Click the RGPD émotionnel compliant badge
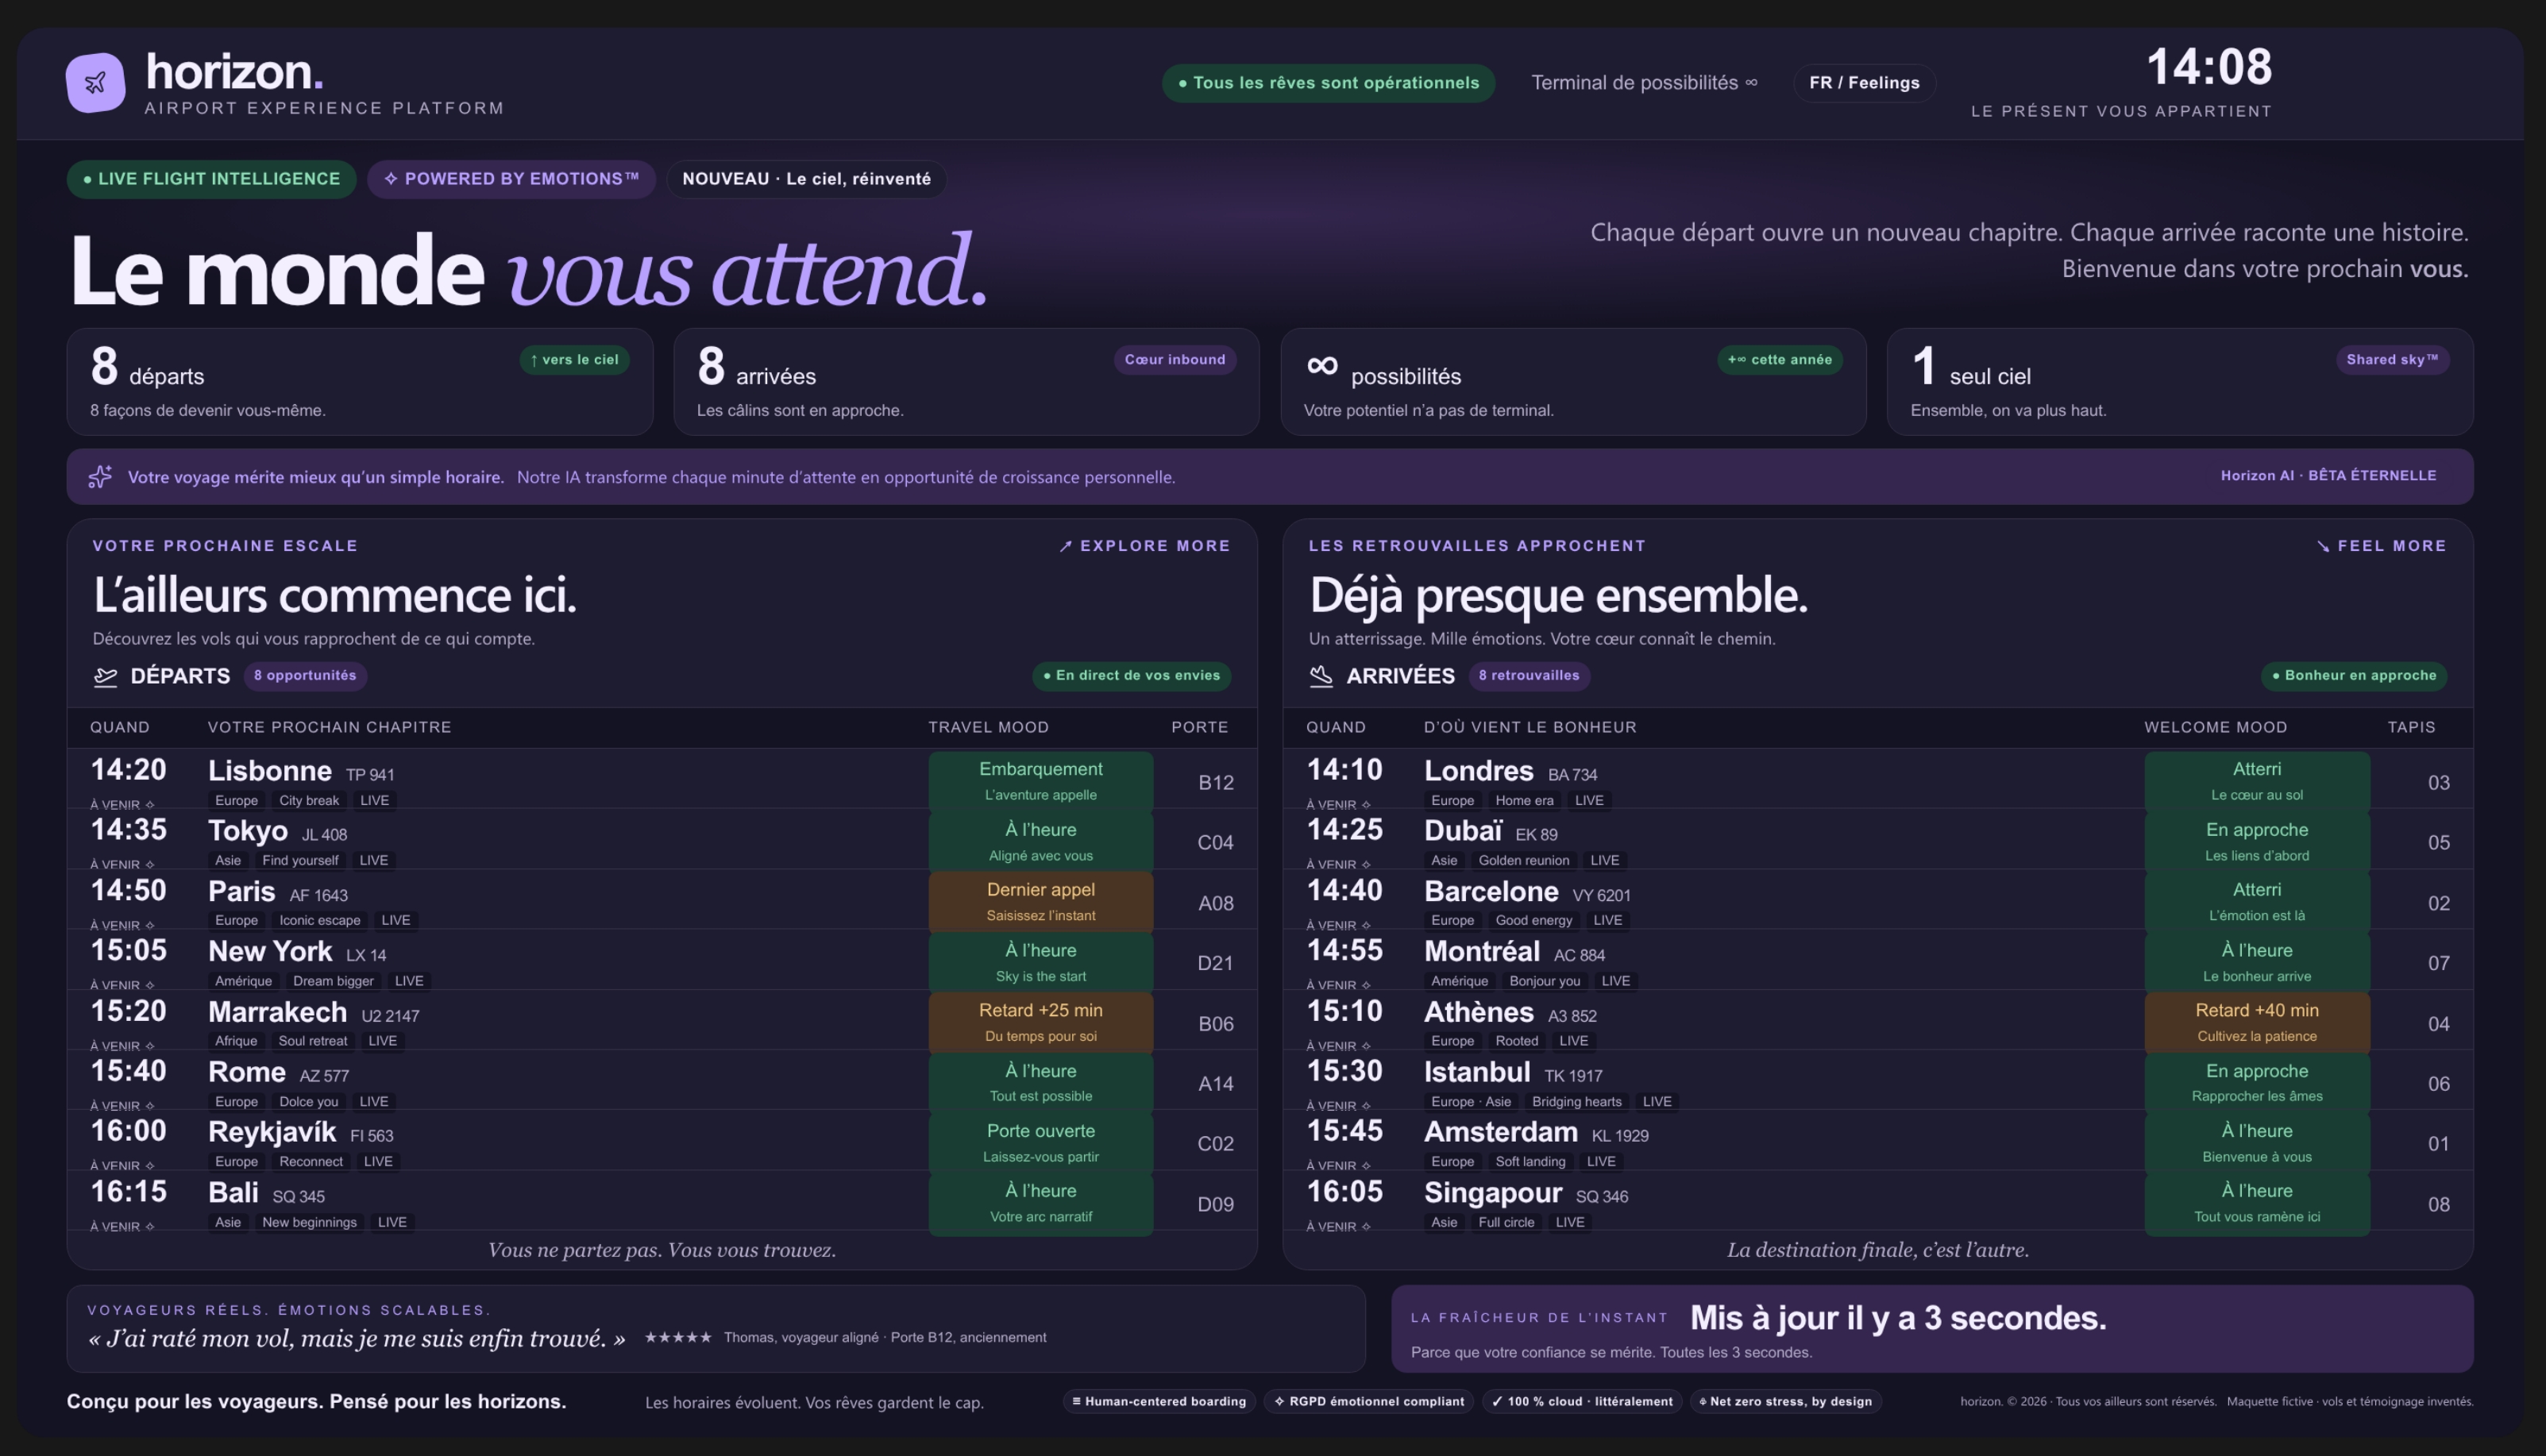This screenshot has width=2546, height=1456. [x=1369, y=1402]
